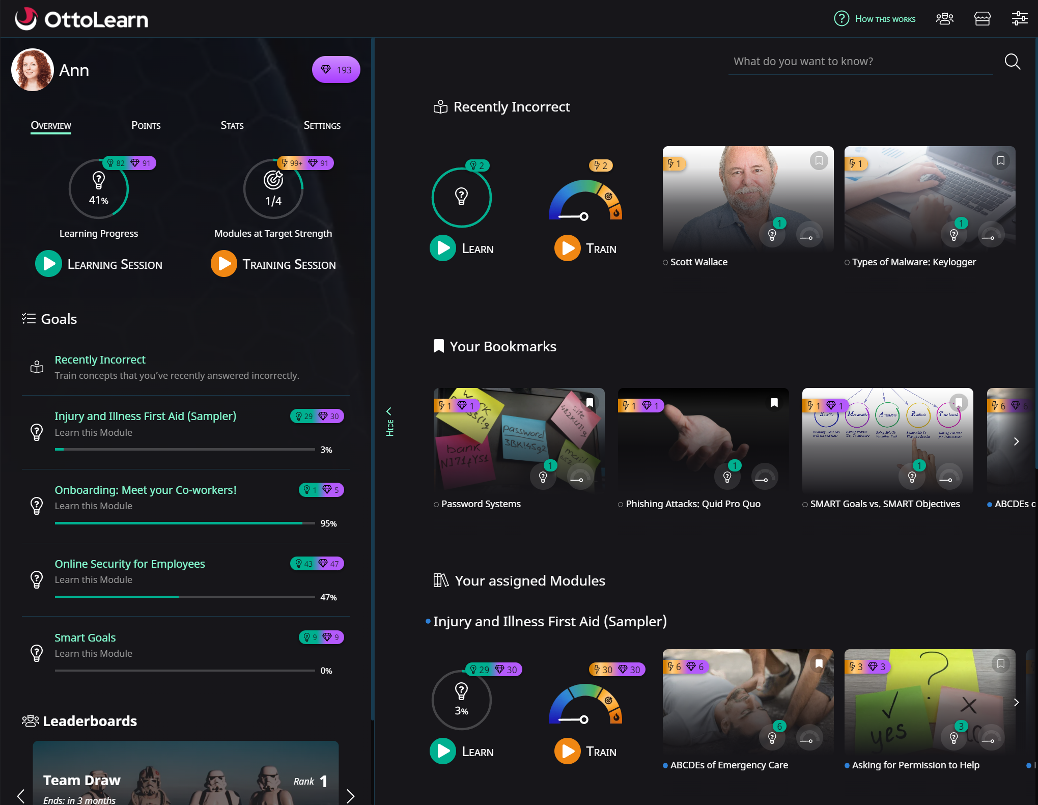Click lightbulb icon on Scott Wallace card
Image resolution: width=1038 pixels, height=805 pixels.
[x=772, y=235]
